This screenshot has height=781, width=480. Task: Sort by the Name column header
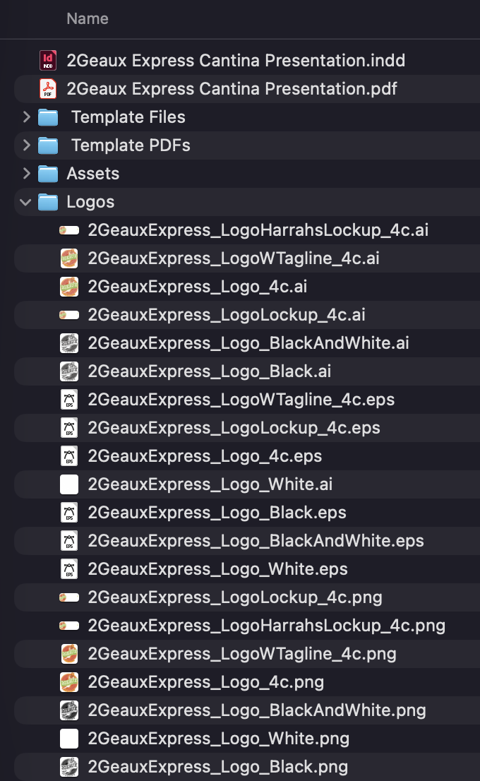[88, 19]
